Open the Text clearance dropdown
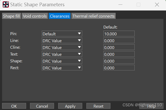 [62, 54]
